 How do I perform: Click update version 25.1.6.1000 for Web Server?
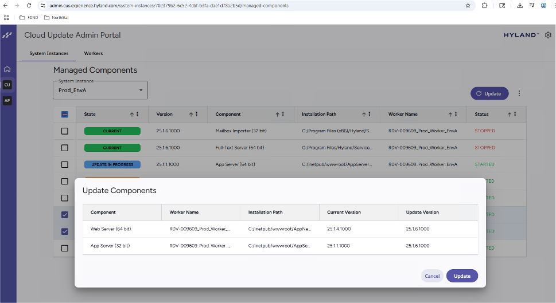(418, 229)
